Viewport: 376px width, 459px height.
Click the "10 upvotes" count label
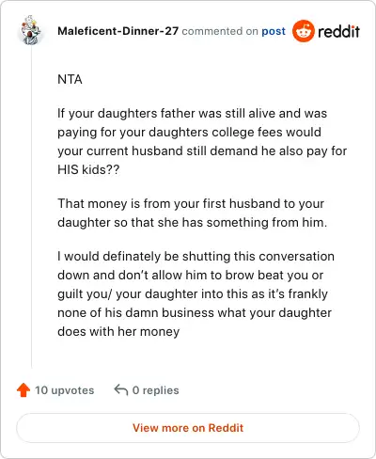[x=65, y=390]
